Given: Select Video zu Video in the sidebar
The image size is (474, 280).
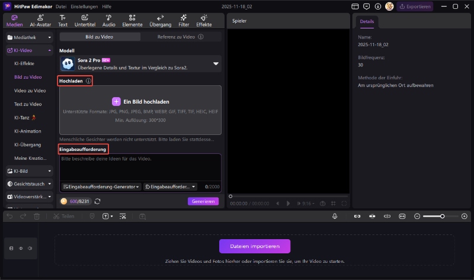Looking at the screenshot, I should click(30, 91).
